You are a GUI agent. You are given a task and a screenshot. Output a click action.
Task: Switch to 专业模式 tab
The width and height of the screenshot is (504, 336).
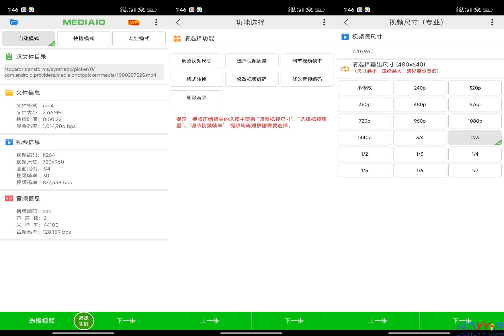pyautogui.click(x=139, y=38)
